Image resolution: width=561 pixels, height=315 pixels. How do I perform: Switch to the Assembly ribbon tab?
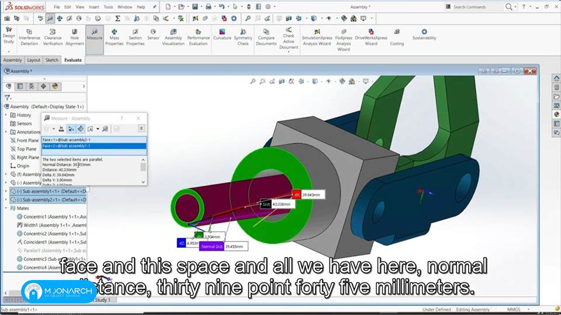coord(12,60)
